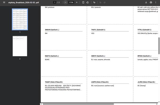Image resolution: width=160 pixels, height=105 pixels.
Task: Click the horizontal scrollbar thumb
Action: 78,104
